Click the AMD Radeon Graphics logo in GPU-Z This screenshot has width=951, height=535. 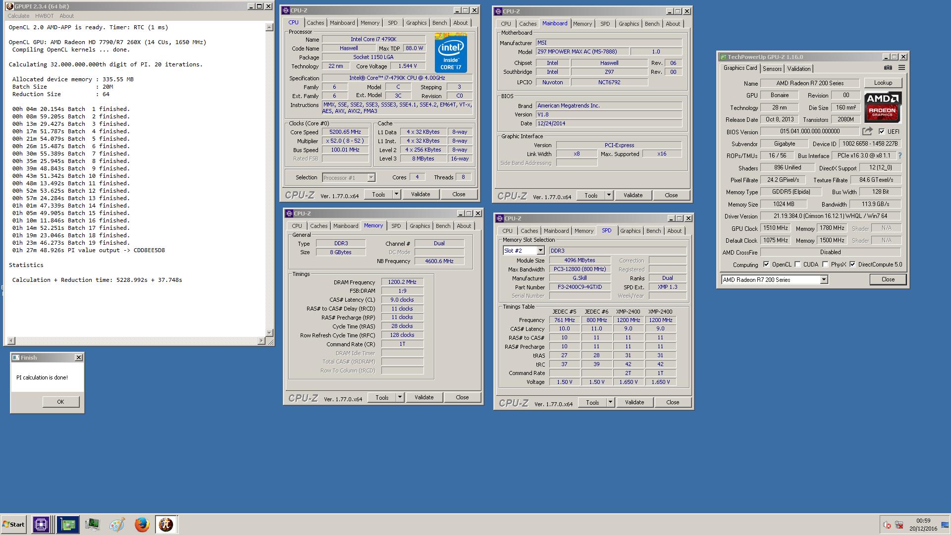click(883, 107)
